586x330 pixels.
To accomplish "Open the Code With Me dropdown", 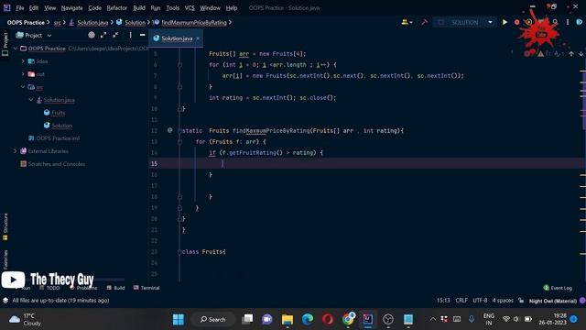I will point(407,22).
